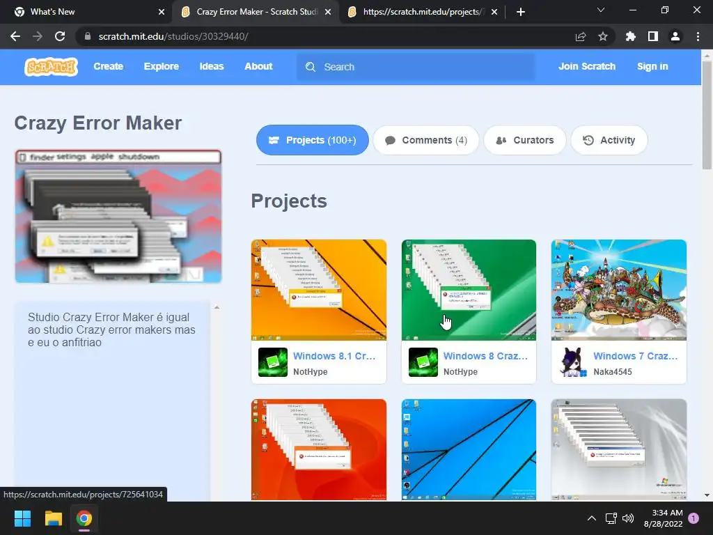Share this page using the share icon
The width and height of the screenshot is (713, 535).
point(580,36)
